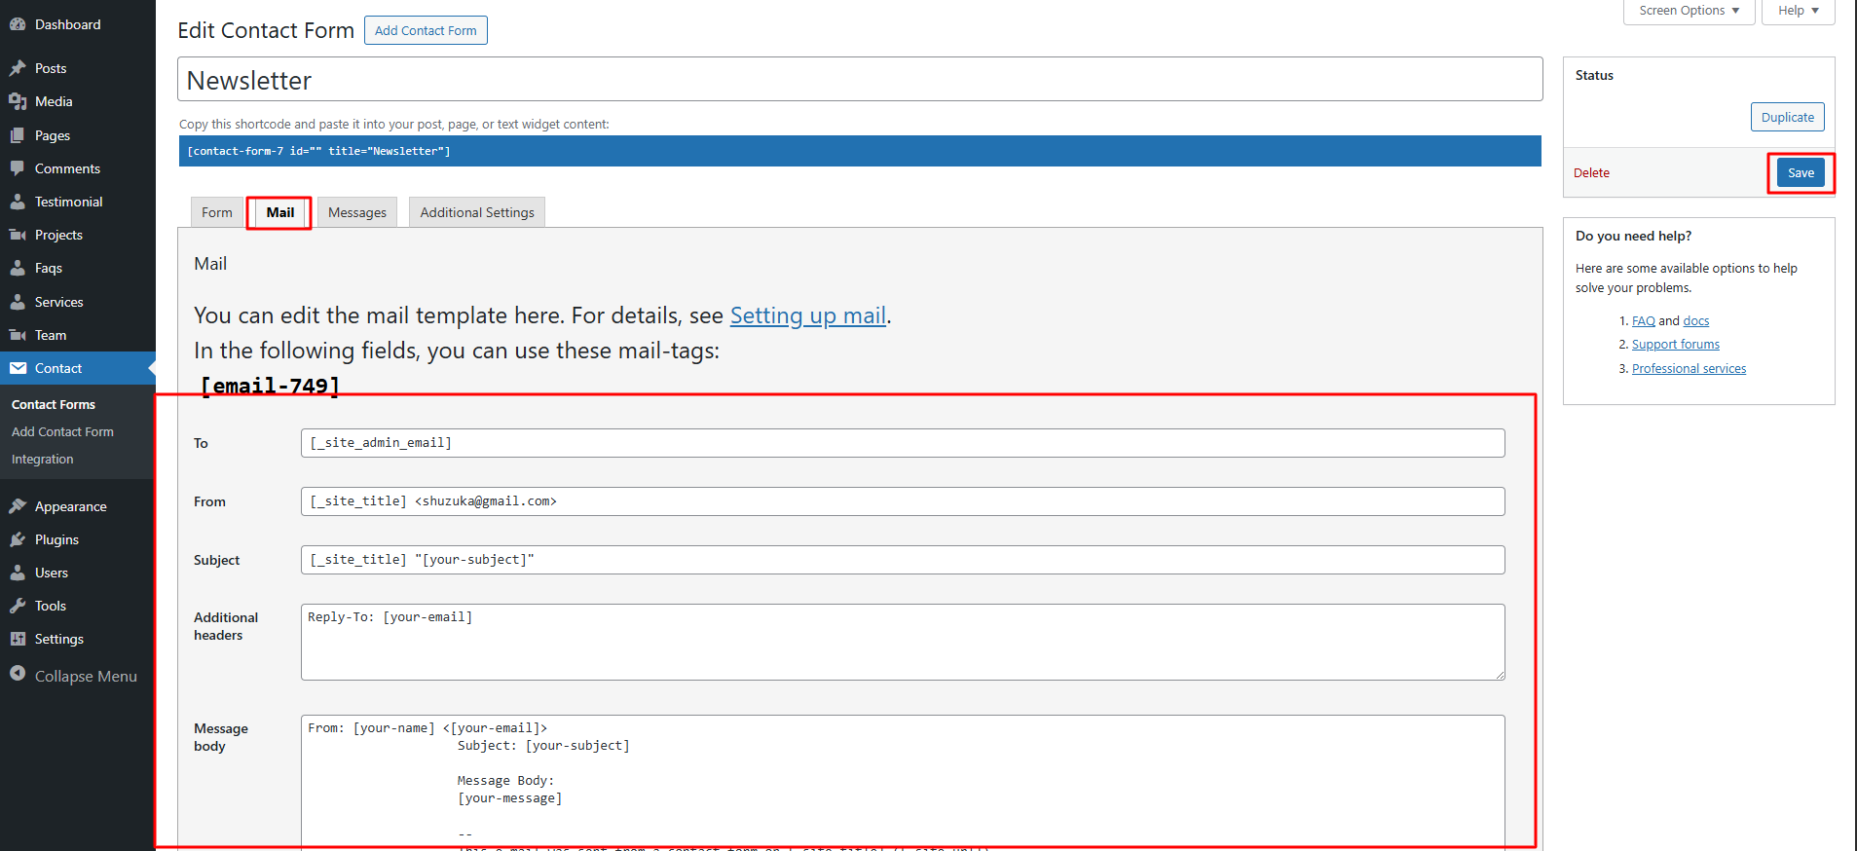
Task: Click the Appearance paintbrush icon
Action: (18, 506)
